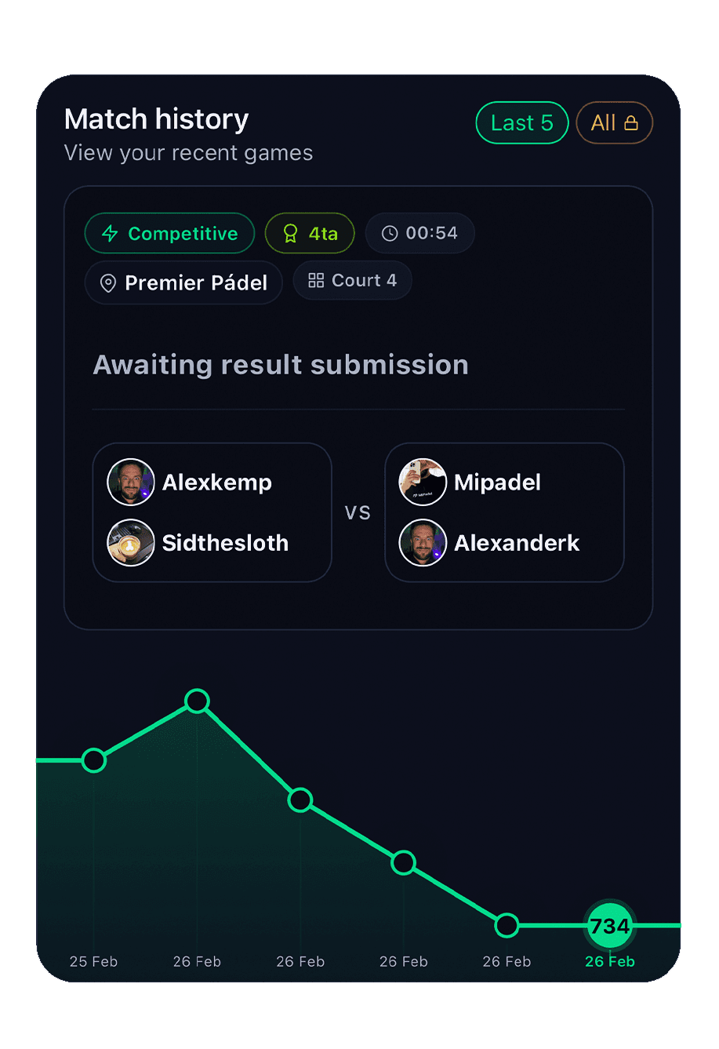719x1049 pixels.
Task: Toggle the locked All matches filter
Action: pos(614,122)
